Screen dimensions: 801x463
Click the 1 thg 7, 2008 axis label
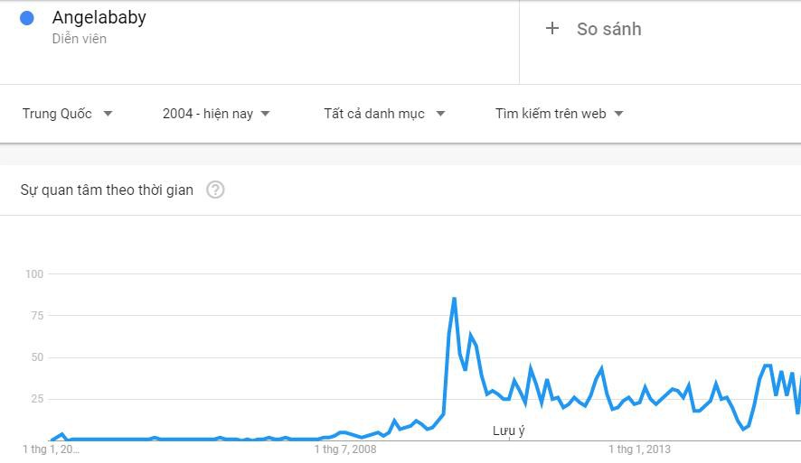pyautogui.click(x=345, y=449)
